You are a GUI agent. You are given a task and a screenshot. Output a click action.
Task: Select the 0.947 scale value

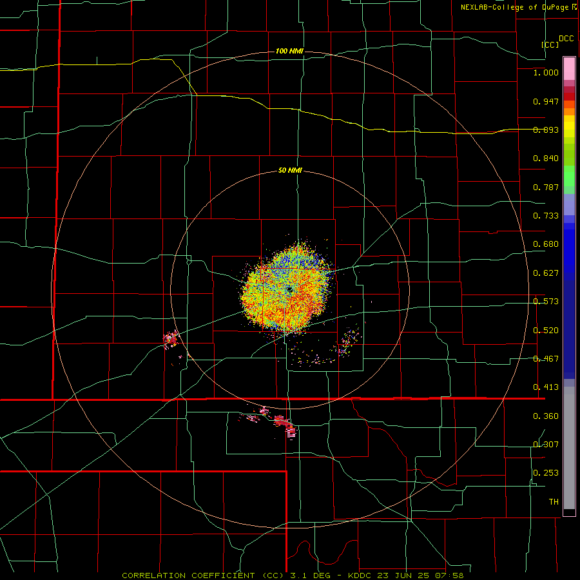(546, 101)
